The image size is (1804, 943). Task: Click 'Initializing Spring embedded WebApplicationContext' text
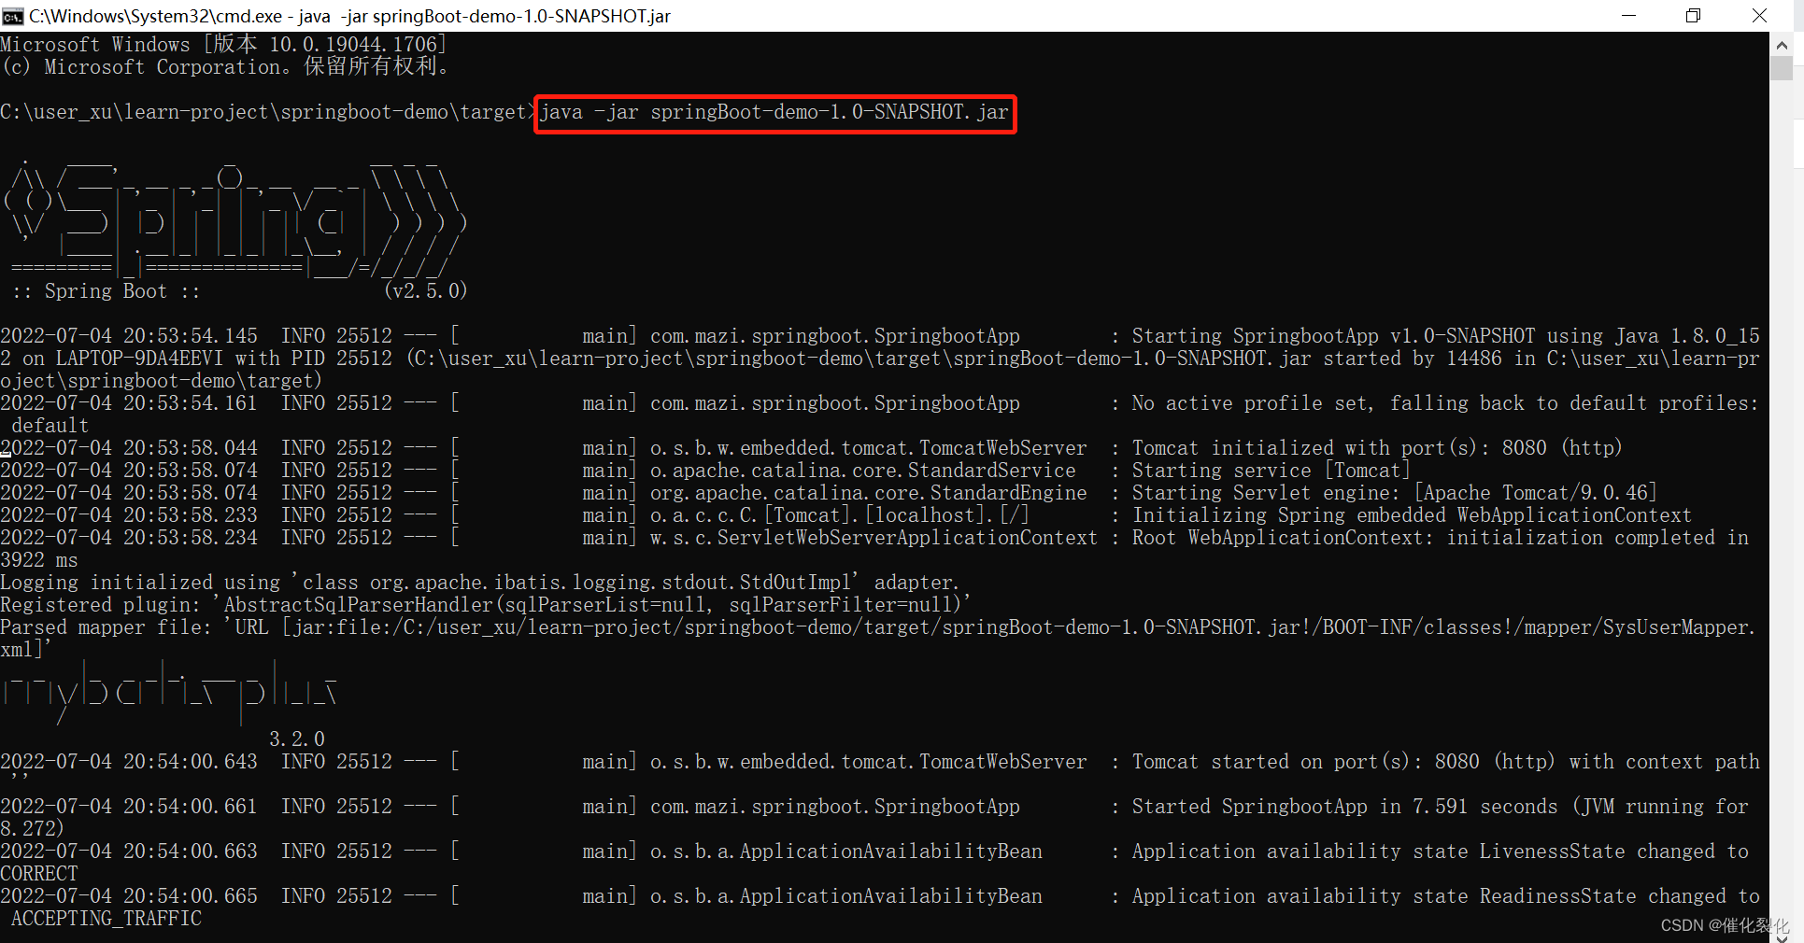click(x=1412, y=515)
